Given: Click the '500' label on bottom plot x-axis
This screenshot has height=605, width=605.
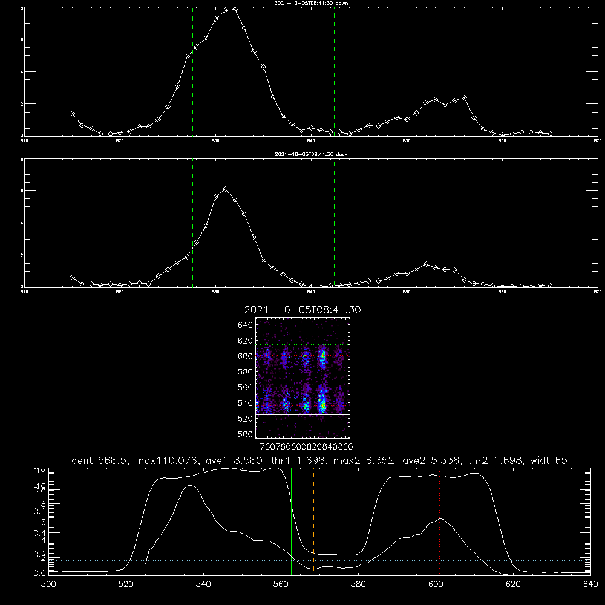Looking at the screenshot, I should [48, 584].
